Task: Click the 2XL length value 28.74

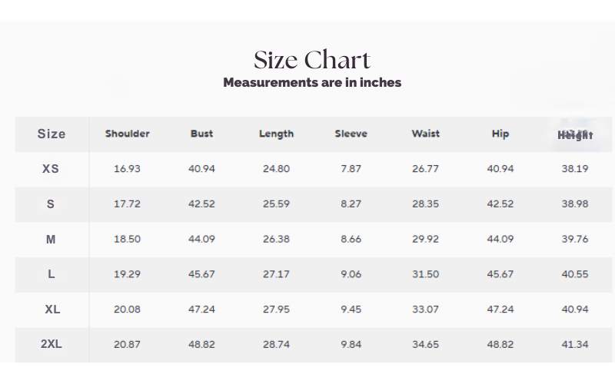Action: (x=276, y=345)
